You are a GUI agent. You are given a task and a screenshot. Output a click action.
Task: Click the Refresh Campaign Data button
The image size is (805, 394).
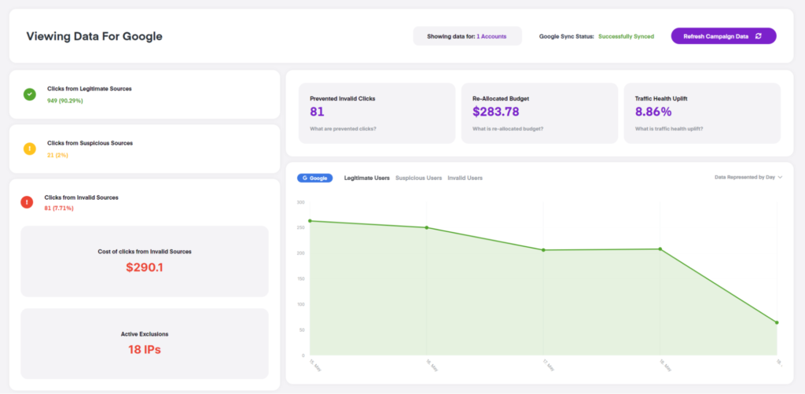pyautogui.click(x=723, y=36)
